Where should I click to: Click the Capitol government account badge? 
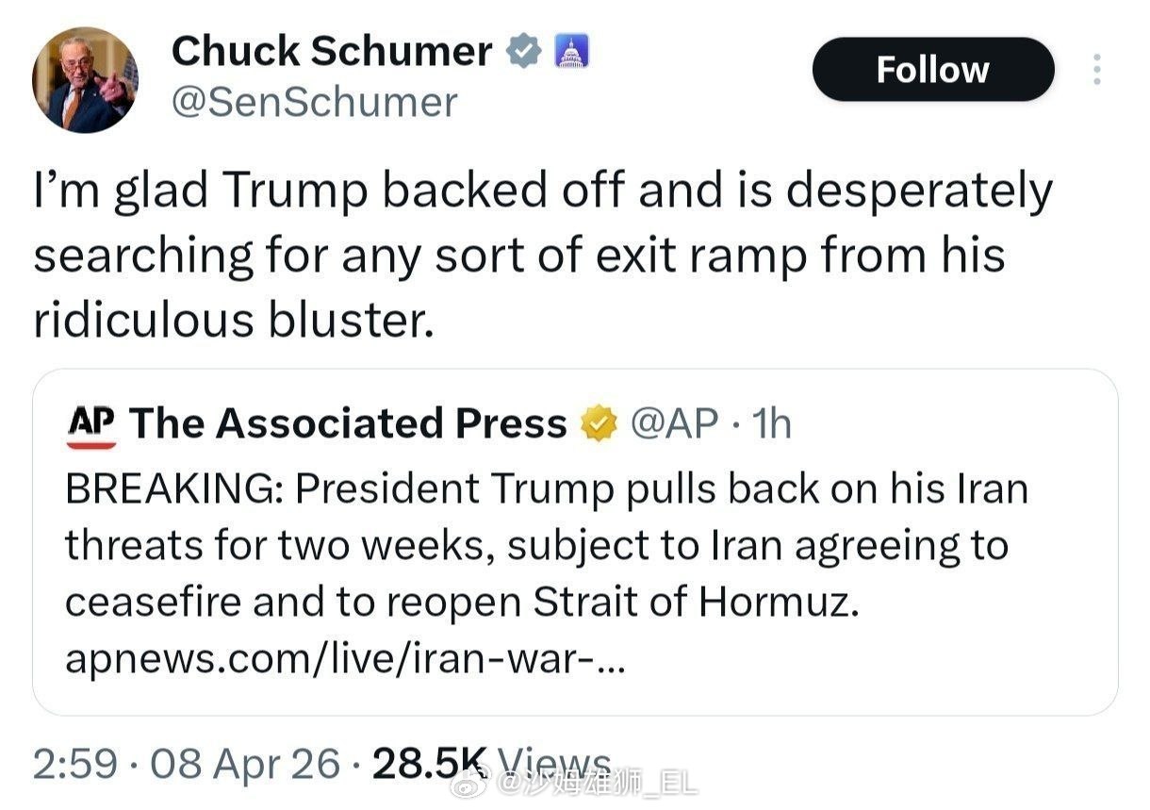coord(569,51)
